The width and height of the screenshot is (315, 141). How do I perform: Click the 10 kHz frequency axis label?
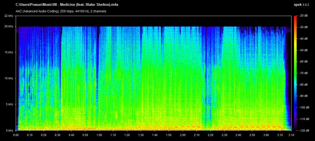(x=8, y=78)
